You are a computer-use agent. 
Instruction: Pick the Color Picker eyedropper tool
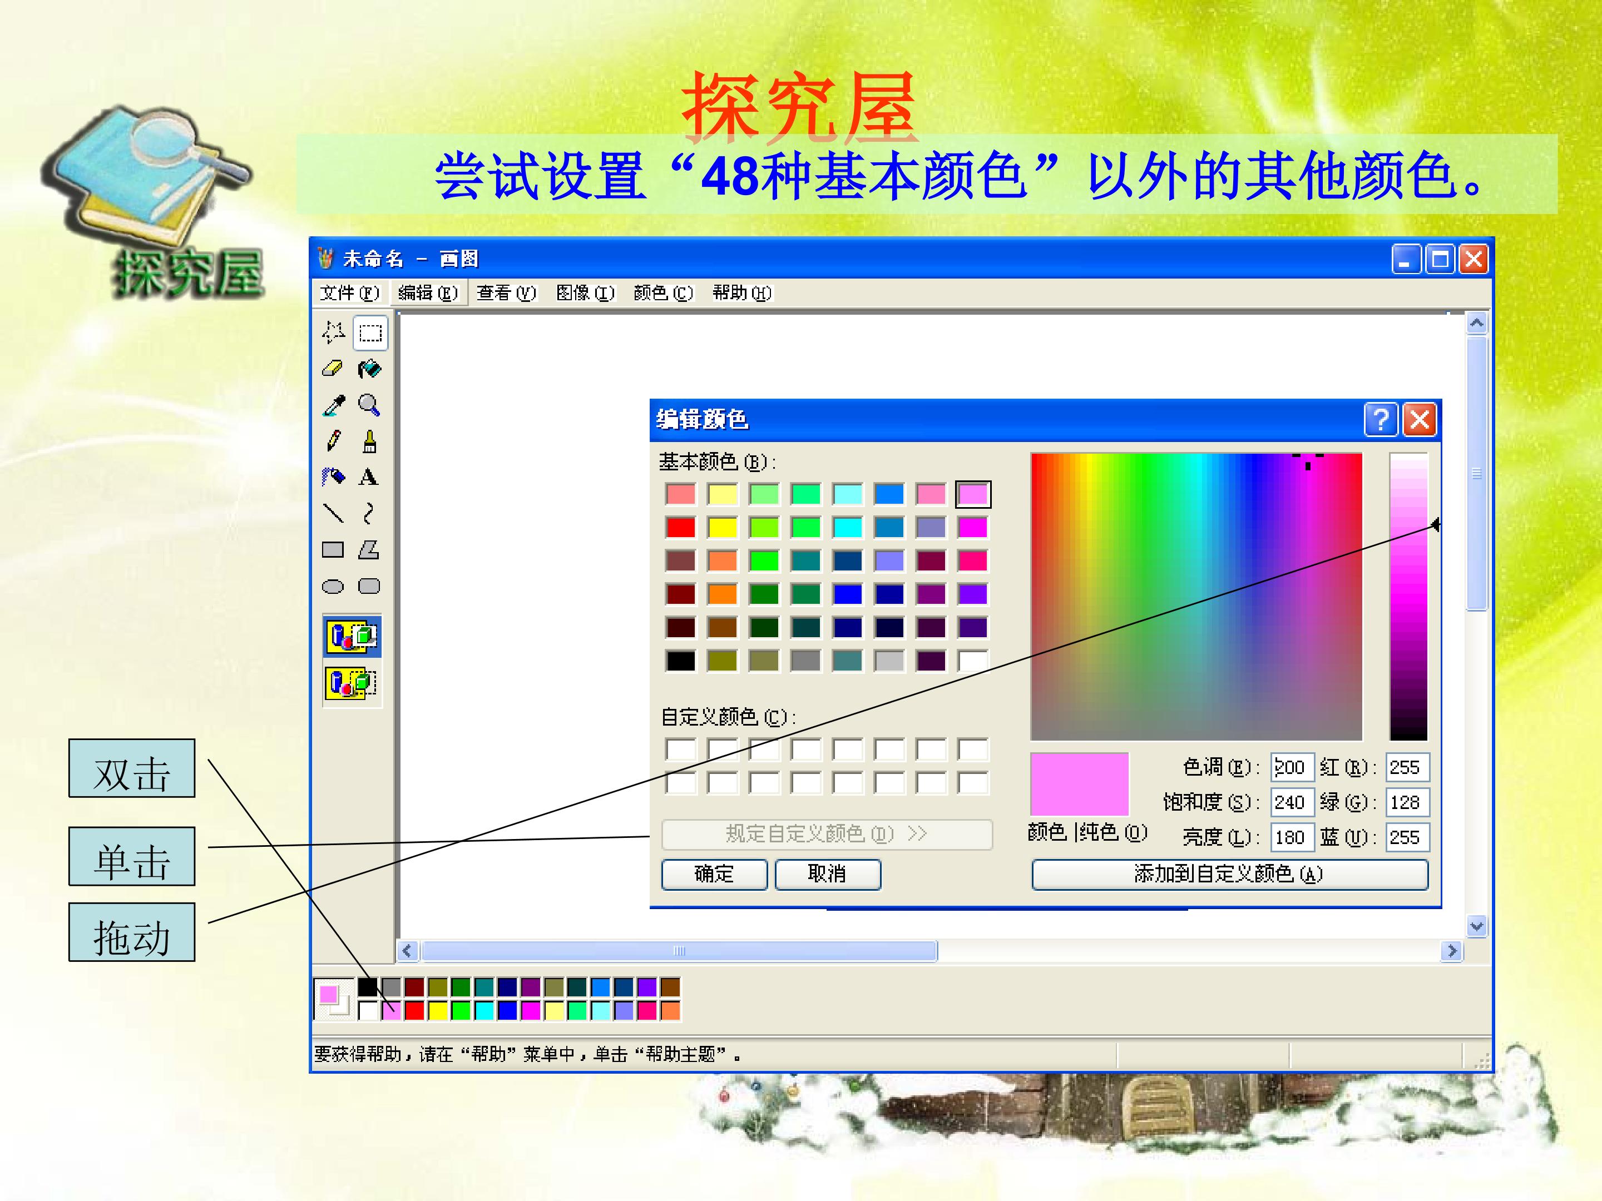tap(333, 405)
